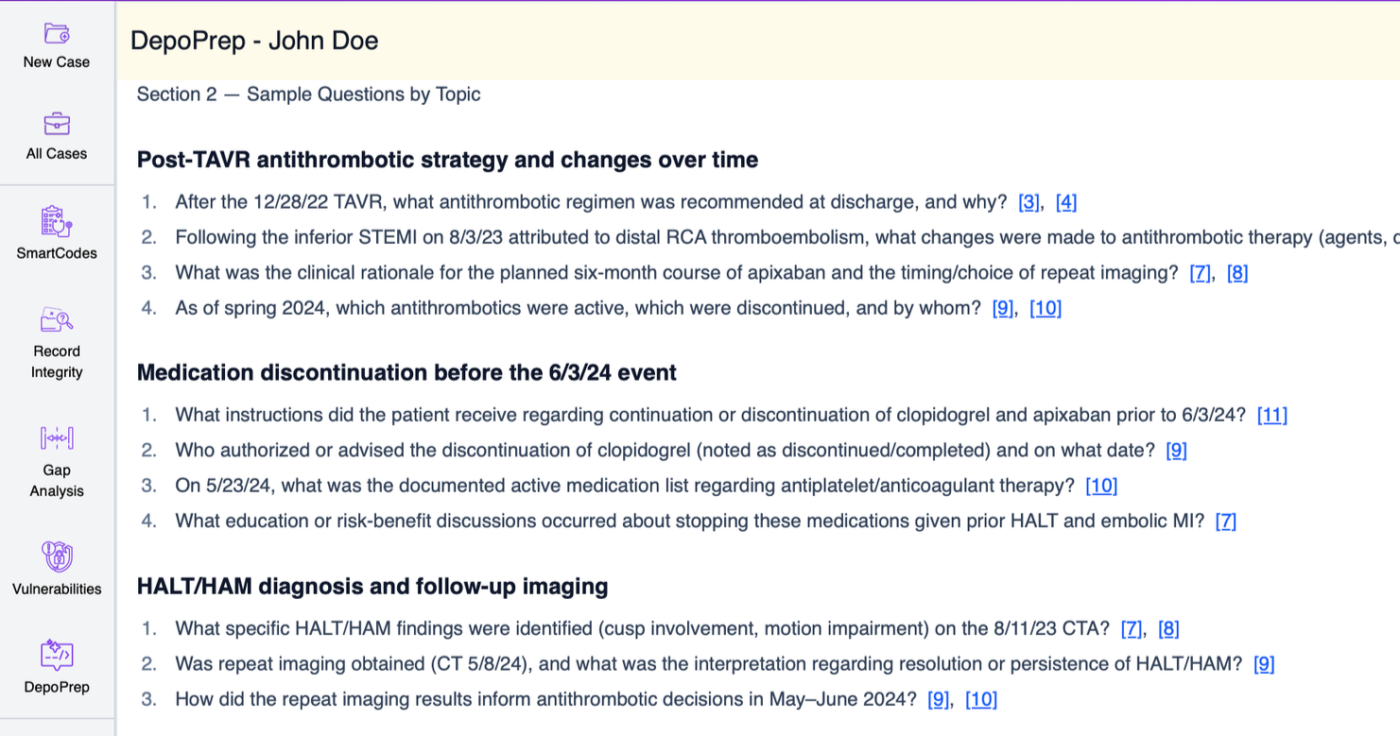Open citation [3] on TAVR discharge question

1028,202
